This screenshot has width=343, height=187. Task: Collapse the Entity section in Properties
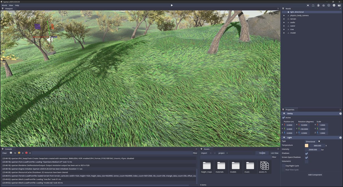coord(284,113)
